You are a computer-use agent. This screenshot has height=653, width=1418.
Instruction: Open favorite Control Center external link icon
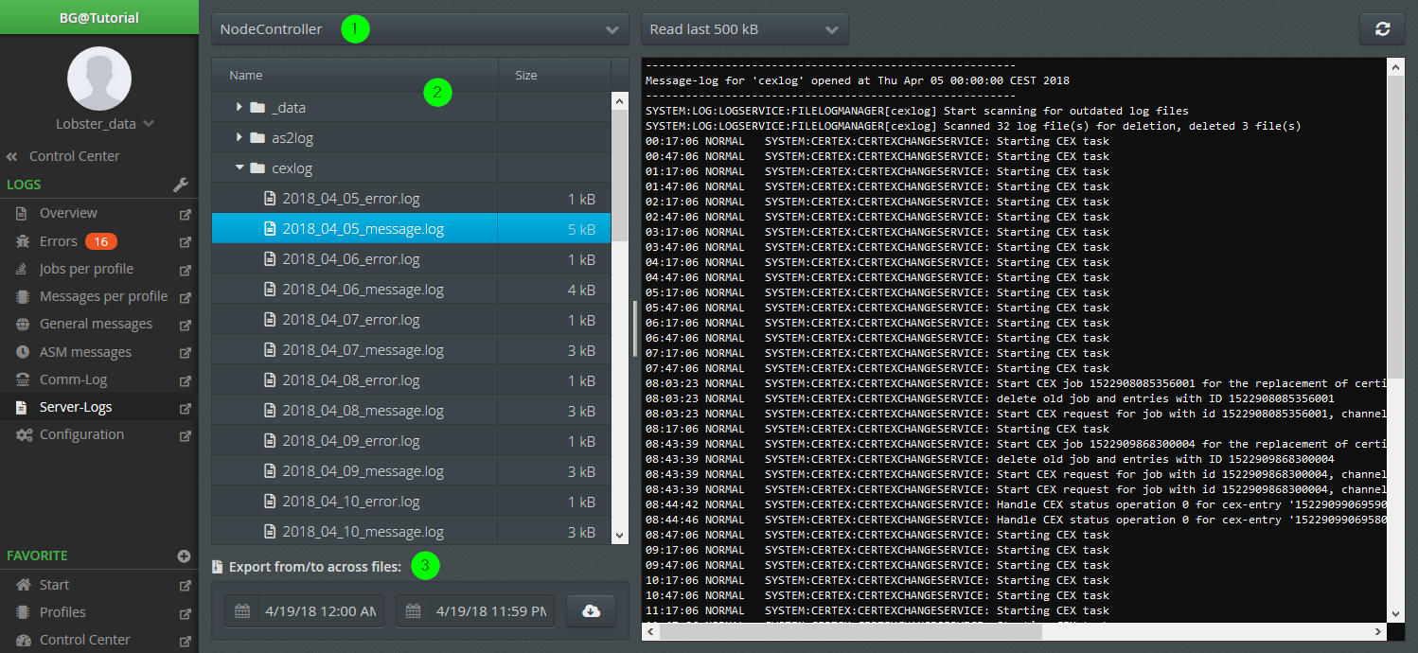point(185,641)
